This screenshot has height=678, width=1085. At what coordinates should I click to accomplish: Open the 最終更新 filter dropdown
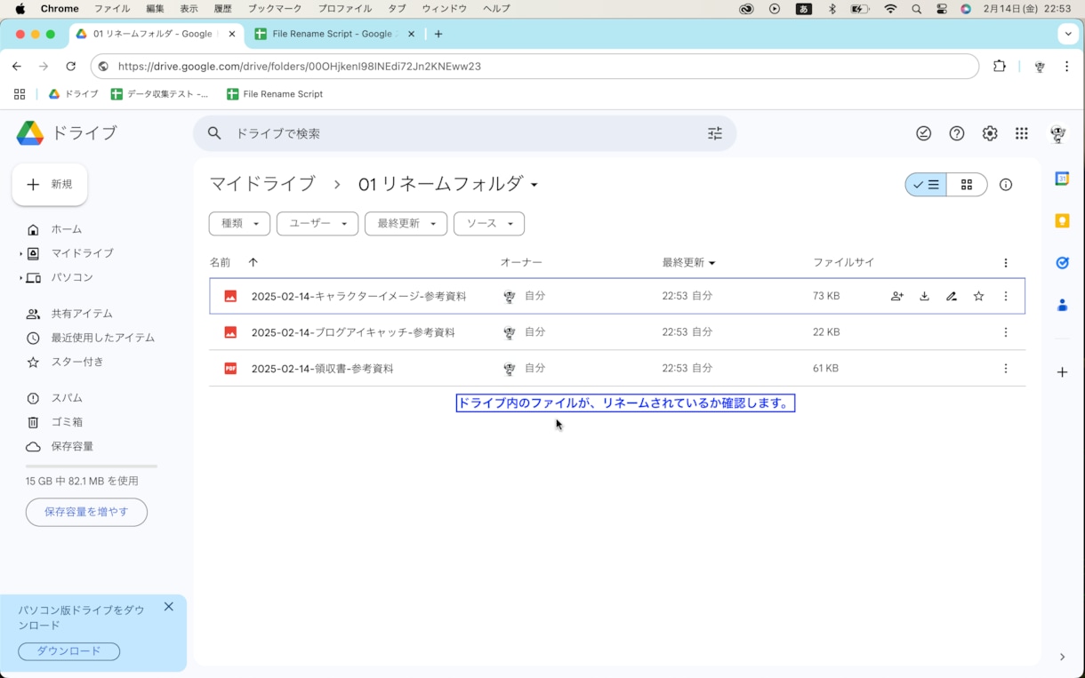[x=406, y=224]
